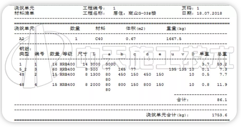Select the C40 material cell
Screen dimensions: 241x127
(99, 39)
